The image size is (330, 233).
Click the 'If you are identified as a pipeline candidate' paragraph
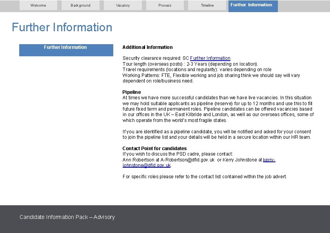coord(217,134)
